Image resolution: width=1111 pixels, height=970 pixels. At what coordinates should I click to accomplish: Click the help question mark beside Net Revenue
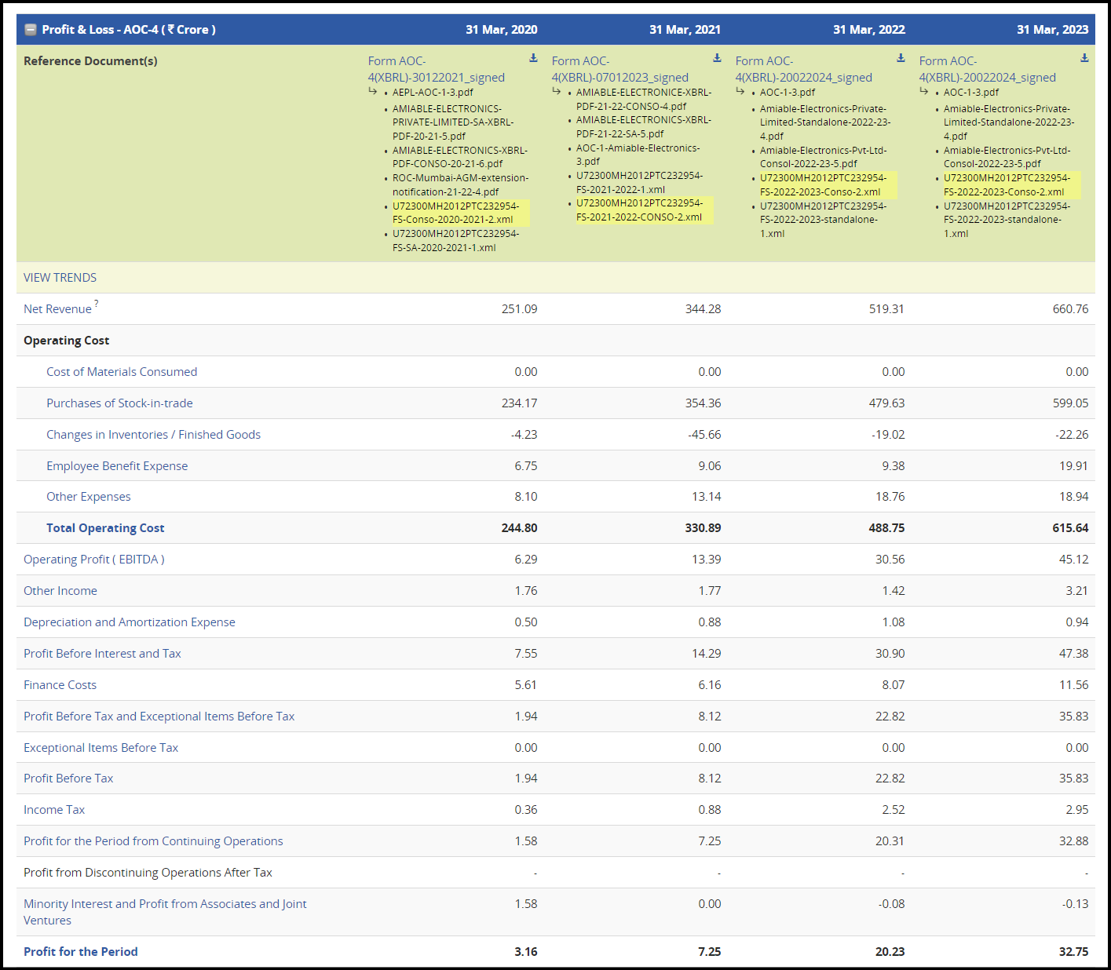pyautogui.click(x=97, y=303)
